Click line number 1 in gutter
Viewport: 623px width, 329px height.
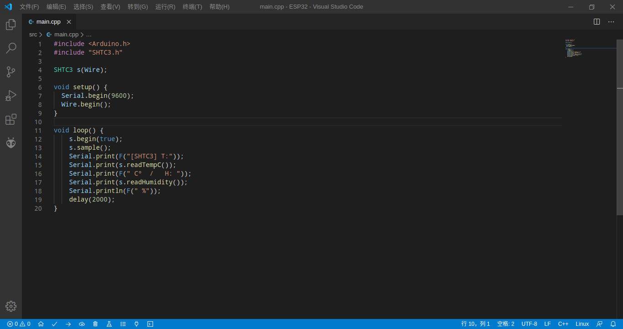point(40,44)
